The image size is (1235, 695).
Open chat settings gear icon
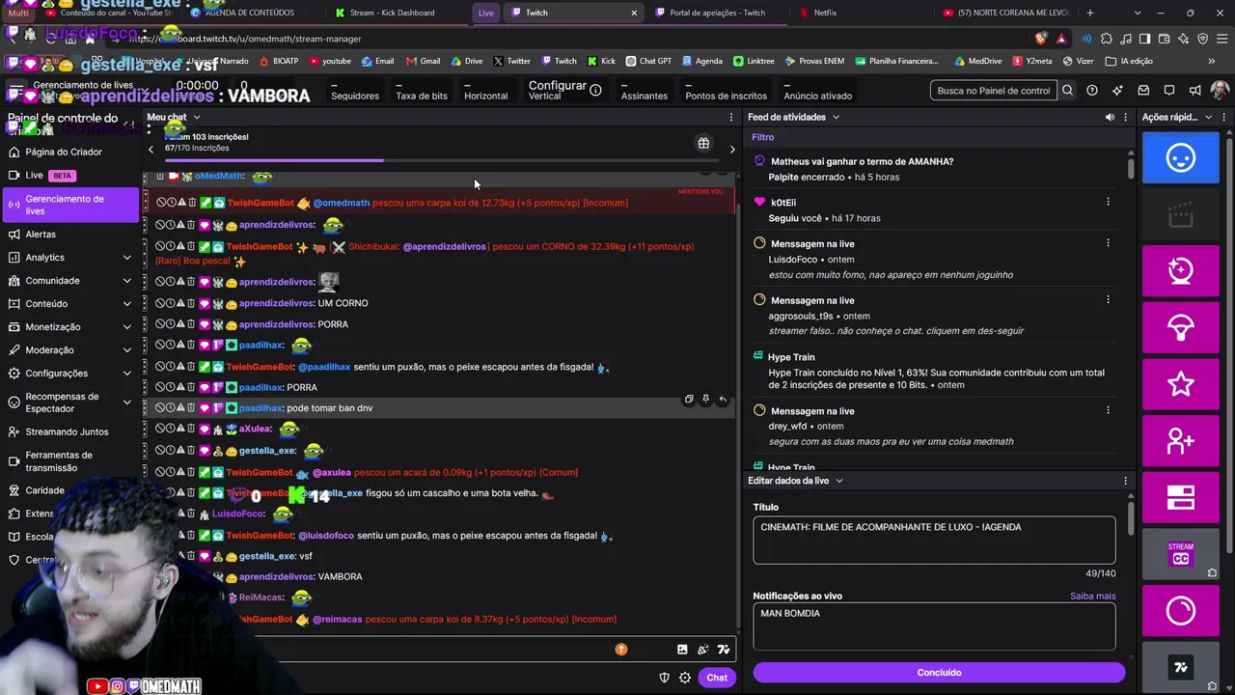click(685, 678)
